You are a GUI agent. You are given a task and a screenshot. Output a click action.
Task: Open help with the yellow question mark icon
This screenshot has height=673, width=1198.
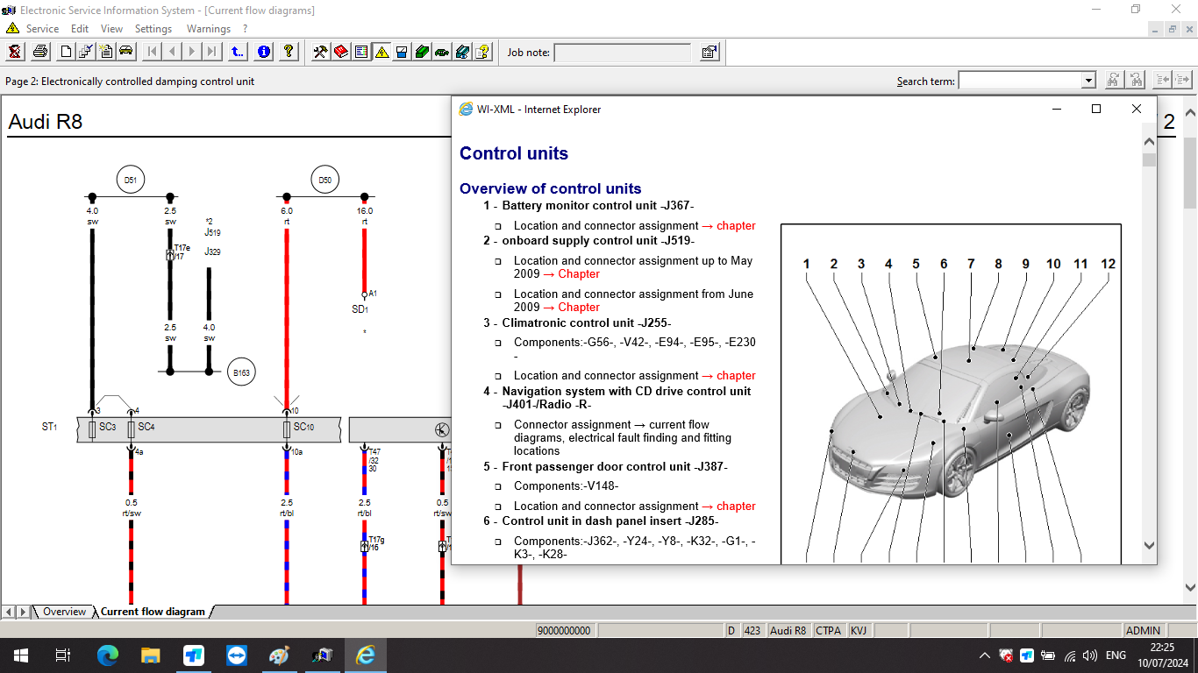pos(289,52)
